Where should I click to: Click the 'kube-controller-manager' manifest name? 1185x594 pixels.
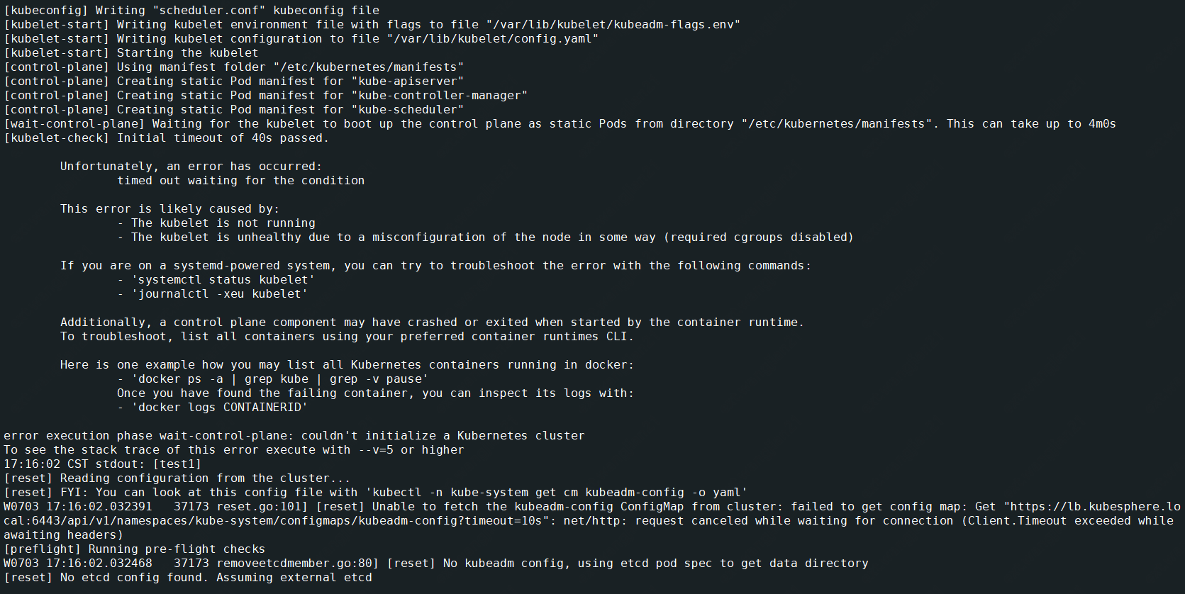[x=440, y=96]
